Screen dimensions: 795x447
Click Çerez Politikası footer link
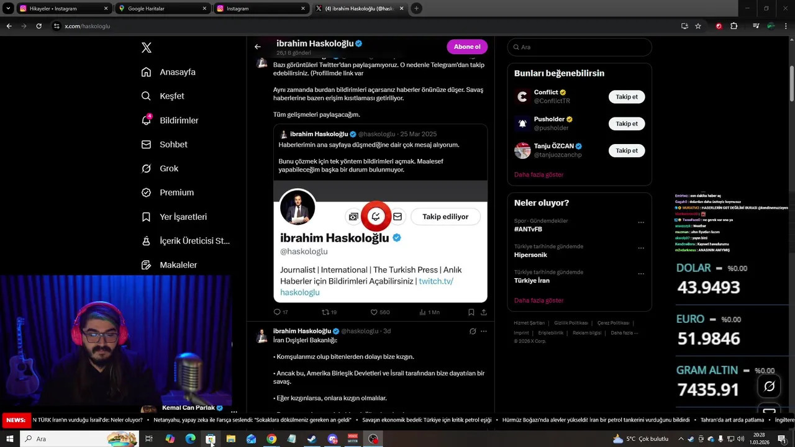point(613,323)
